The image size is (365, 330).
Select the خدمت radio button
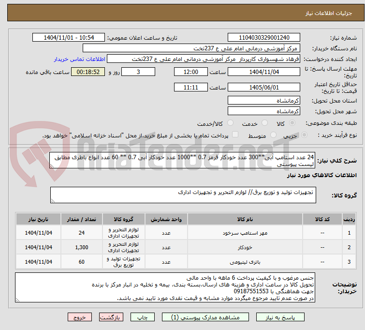(x=264, y=123)
